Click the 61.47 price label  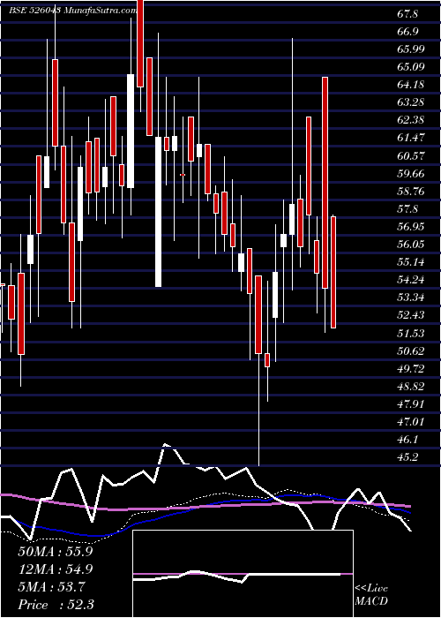tap(411, 138)
